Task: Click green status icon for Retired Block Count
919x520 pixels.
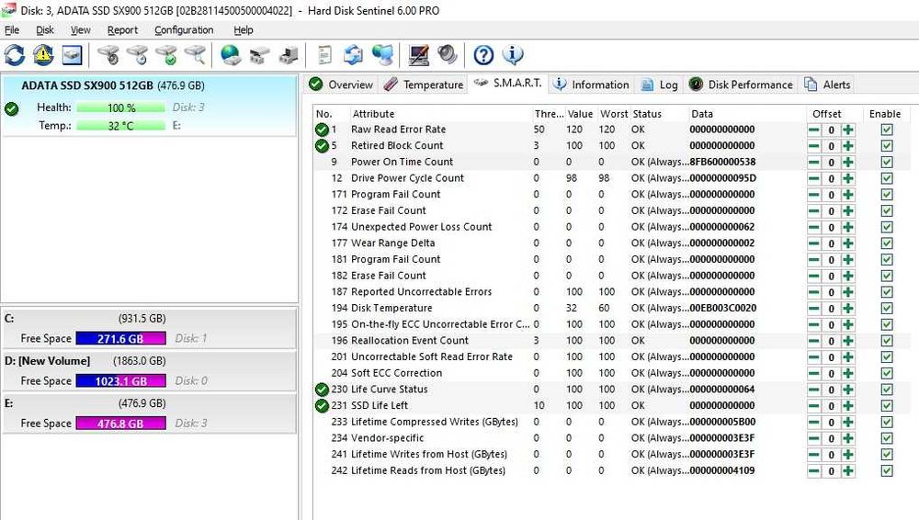Action: 322,145
